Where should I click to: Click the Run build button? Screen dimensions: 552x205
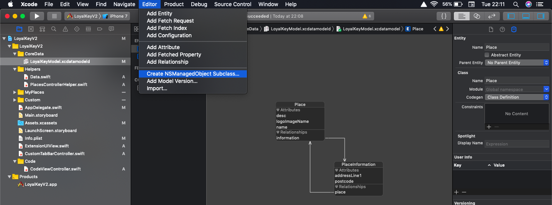click(x=37, y=16)
